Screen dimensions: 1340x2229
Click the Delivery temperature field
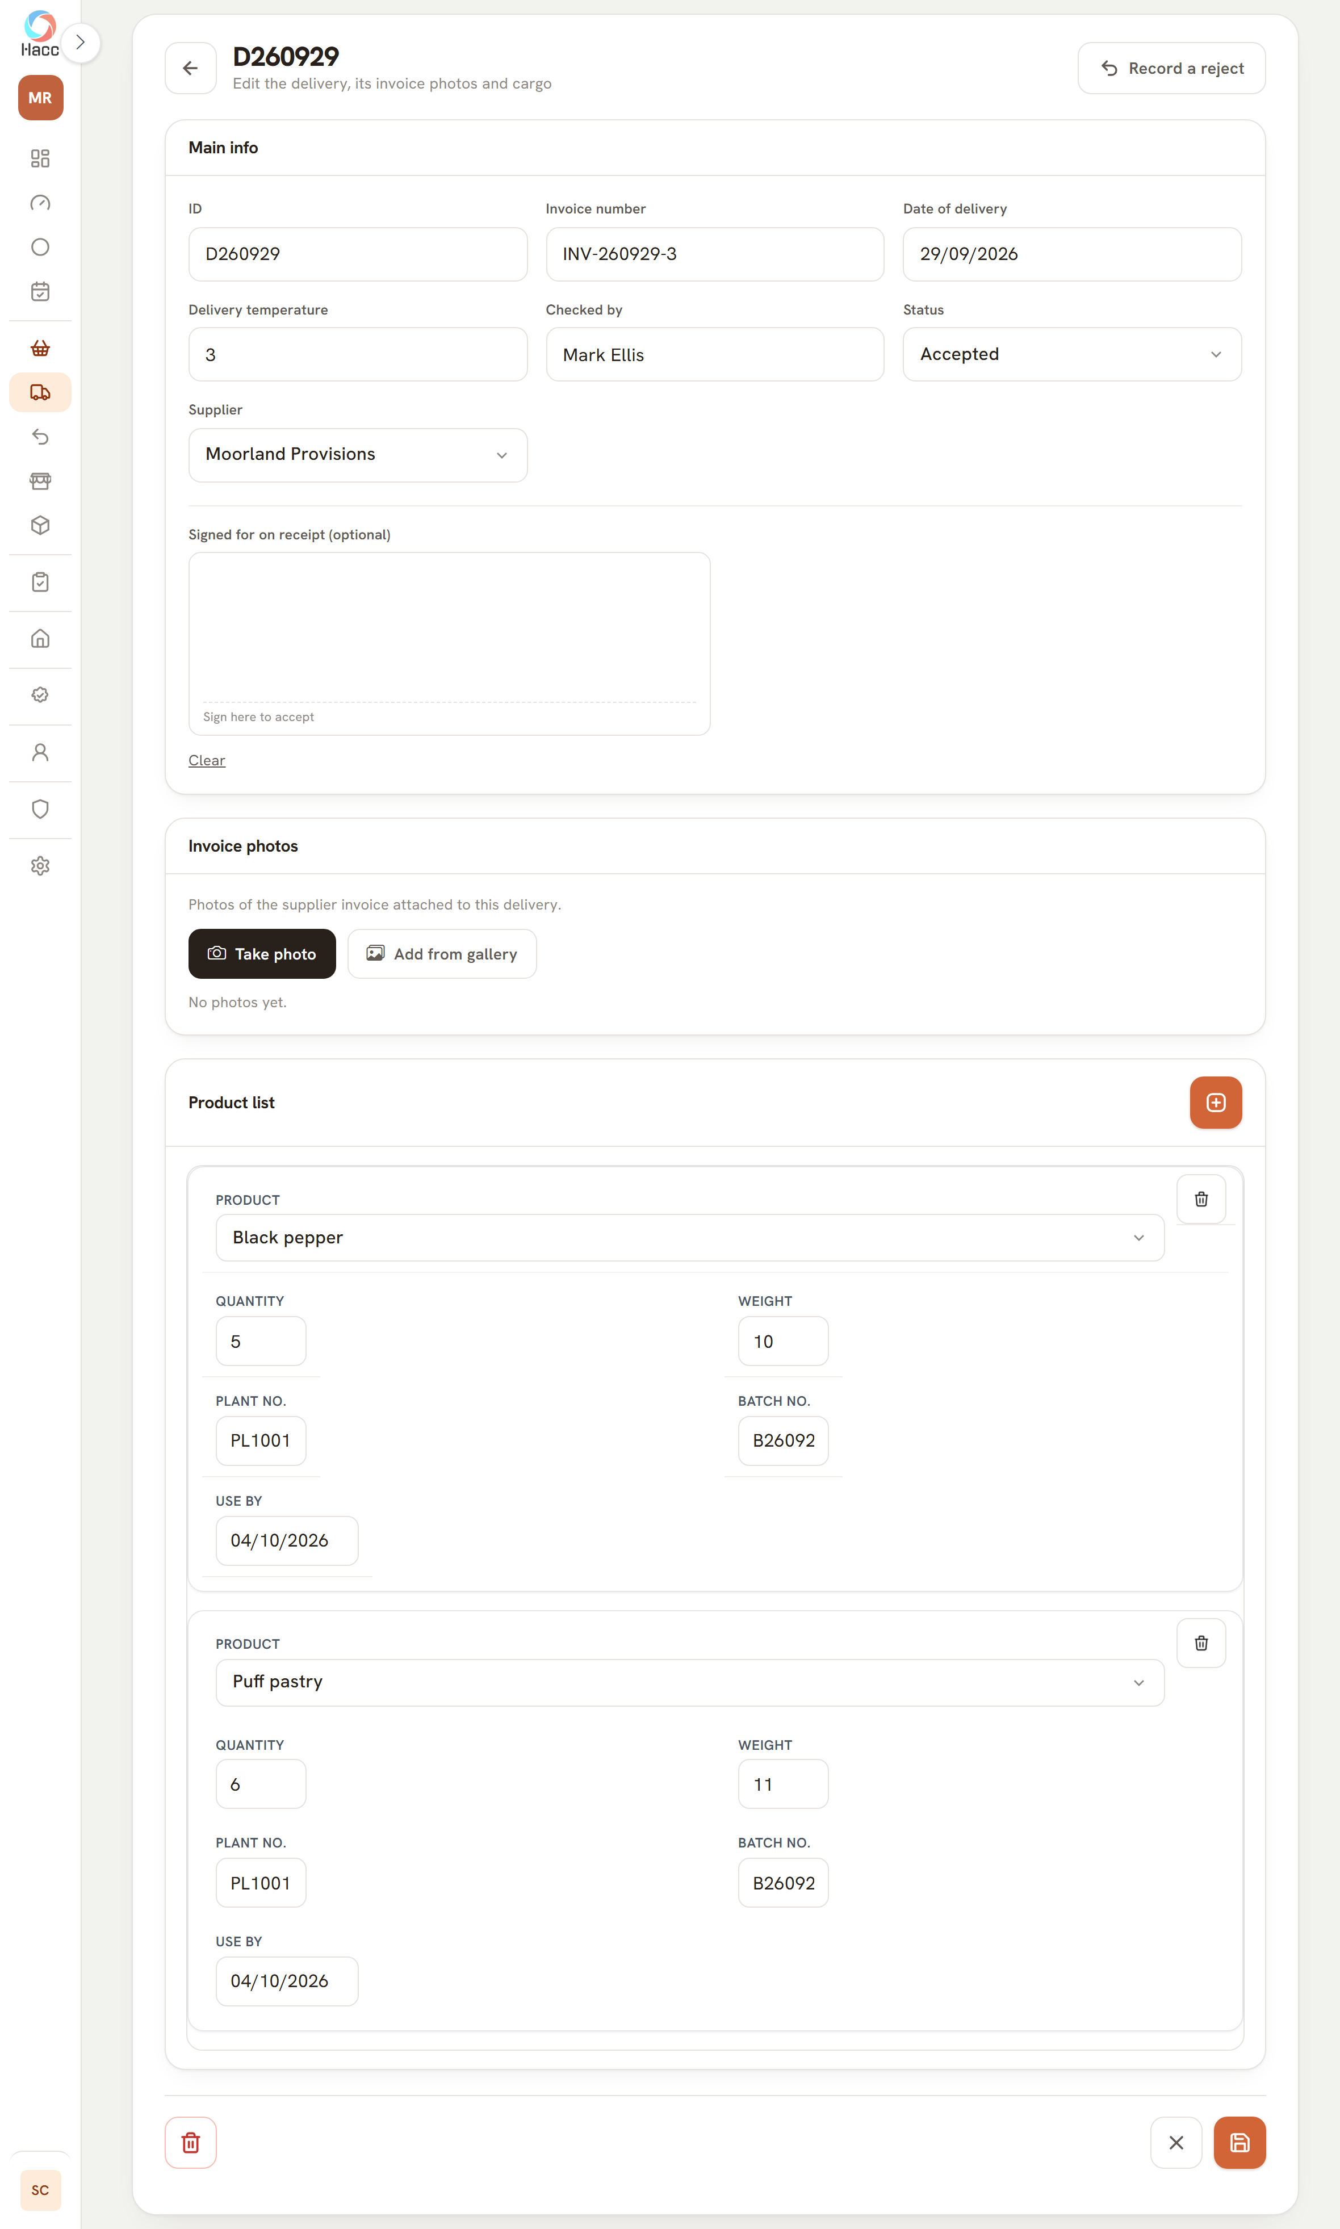358,354
